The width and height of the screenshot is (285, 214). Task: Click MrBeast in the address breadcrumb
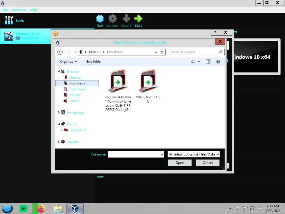pyautogui.click(x=95, y=52)
